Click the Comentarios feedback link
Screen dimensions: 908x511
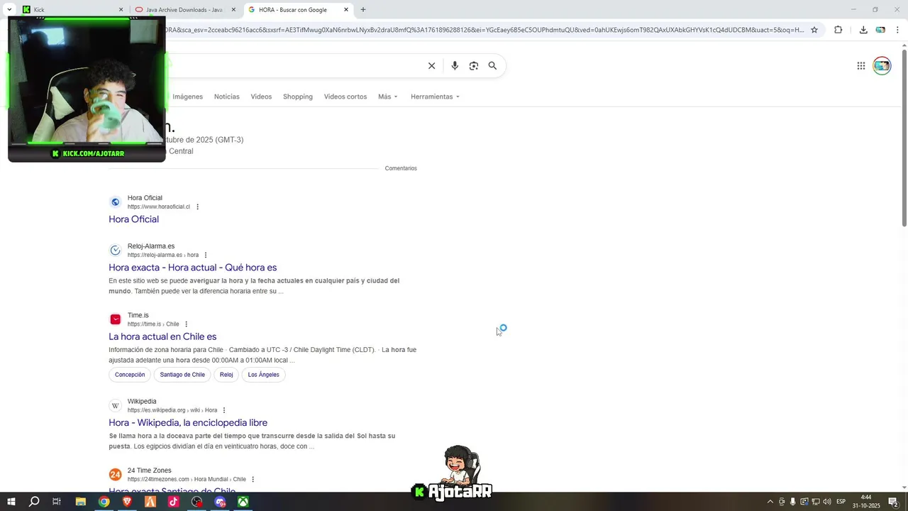[401, 168]
